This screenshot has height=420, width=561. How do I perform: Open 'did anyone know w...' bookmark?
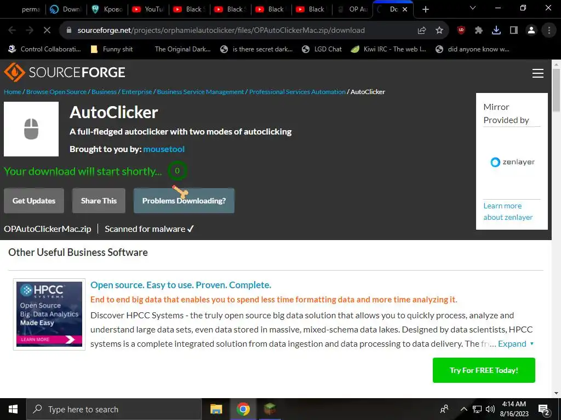(x=472, y=49)
